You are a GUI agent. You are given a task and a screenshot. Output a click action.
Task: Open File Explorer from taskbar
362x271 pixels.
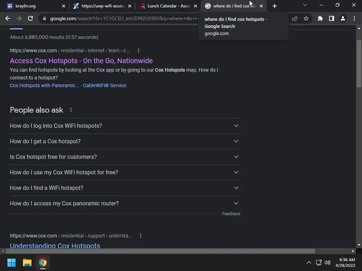coord(27,263)
